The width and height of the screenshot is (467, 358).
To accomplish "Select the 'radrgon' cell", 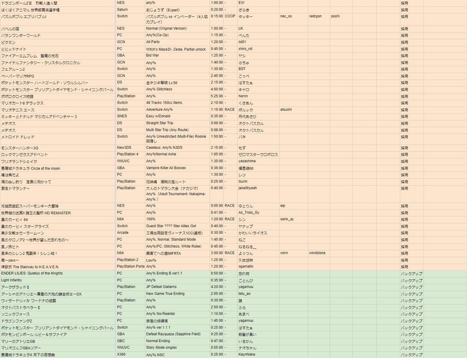I will 319,19.
